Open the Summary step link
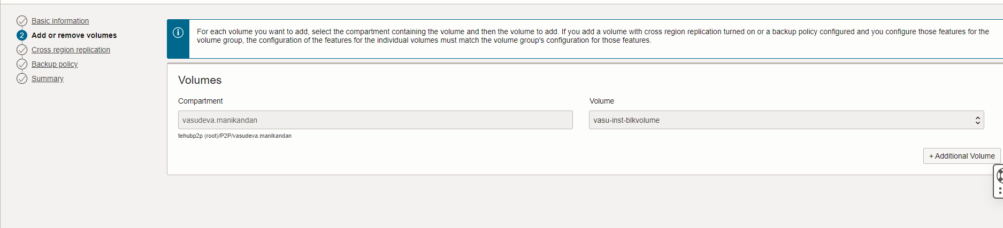 (47, 78)
